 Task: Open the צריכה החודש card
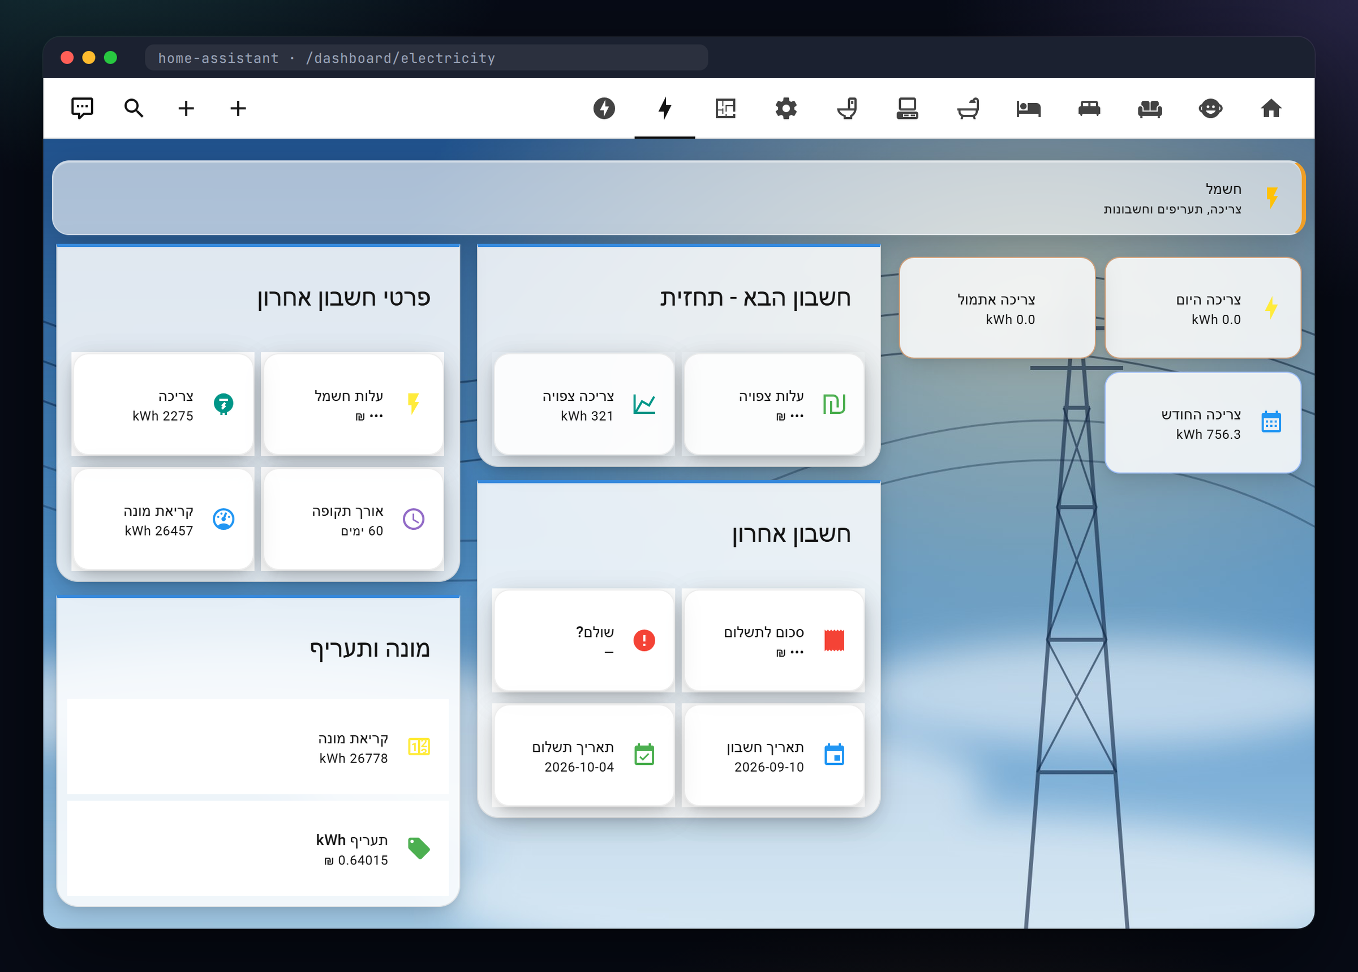(x=1202, y=423)
